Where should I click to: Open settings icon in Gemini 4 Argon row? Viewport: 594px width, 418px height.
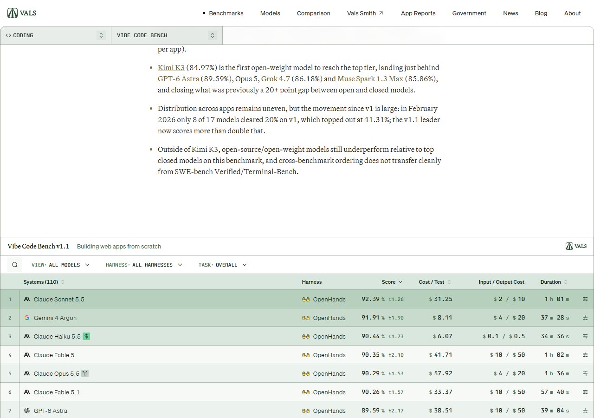585,318
